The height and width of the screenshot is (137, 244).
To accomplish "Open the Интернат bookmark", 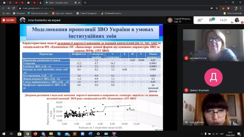I will click(19, 13).
